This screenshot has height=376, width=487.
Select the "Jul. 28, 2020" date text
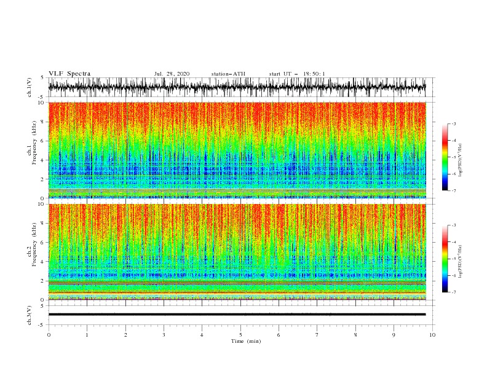(x=172, y=74)
